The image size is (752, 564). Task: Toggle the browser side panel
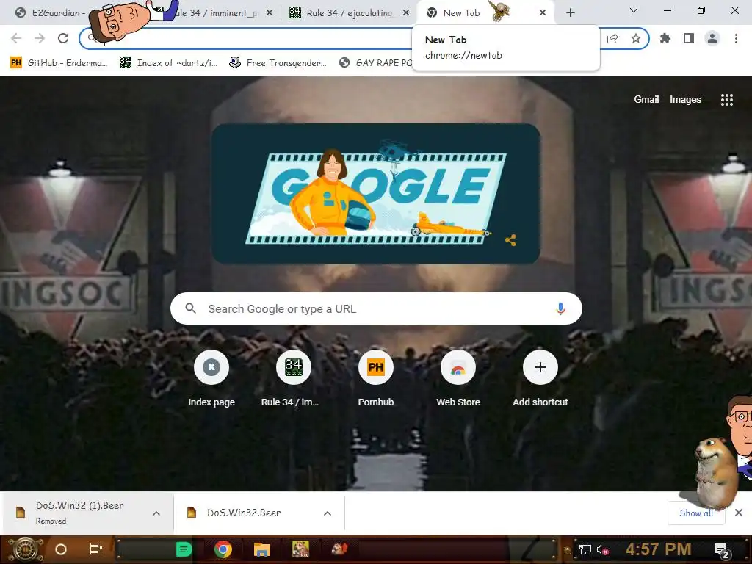689,38
